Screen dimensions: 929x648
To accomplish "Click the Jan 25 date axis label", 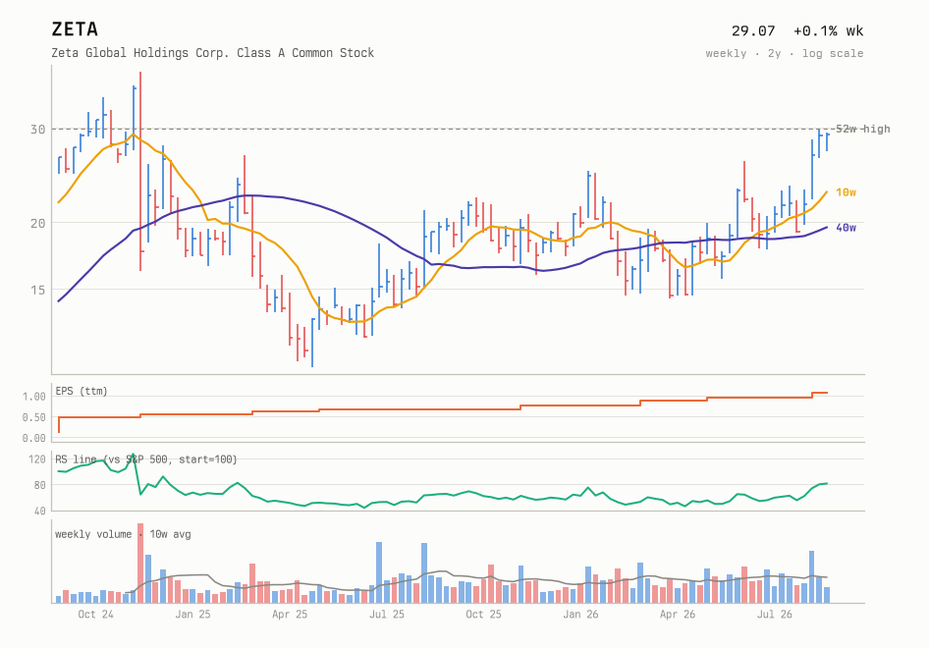I will tap(192, 615).
